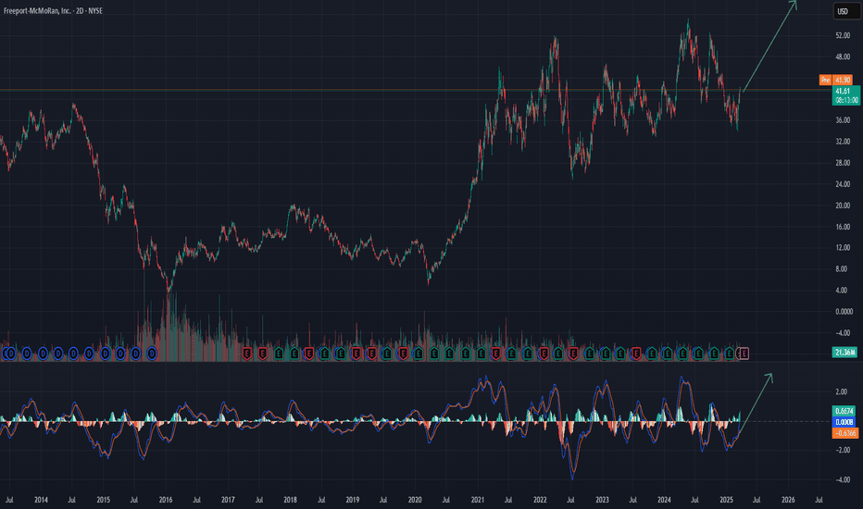
Task: Click the 21.36M volume value label
Action: click(844, 353)
